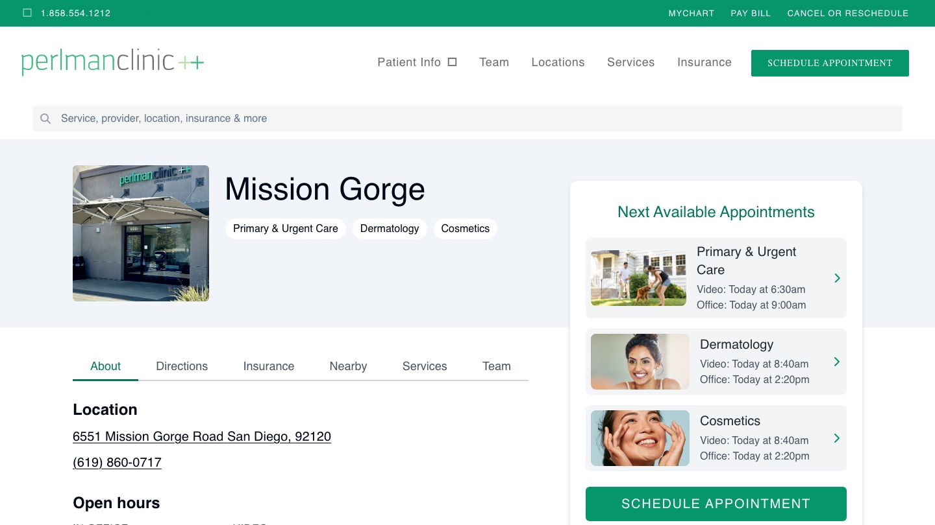Viewport: 935px width, 525px height.
Task: Click the Pay Bill link
Action: (x=751, y=13)
